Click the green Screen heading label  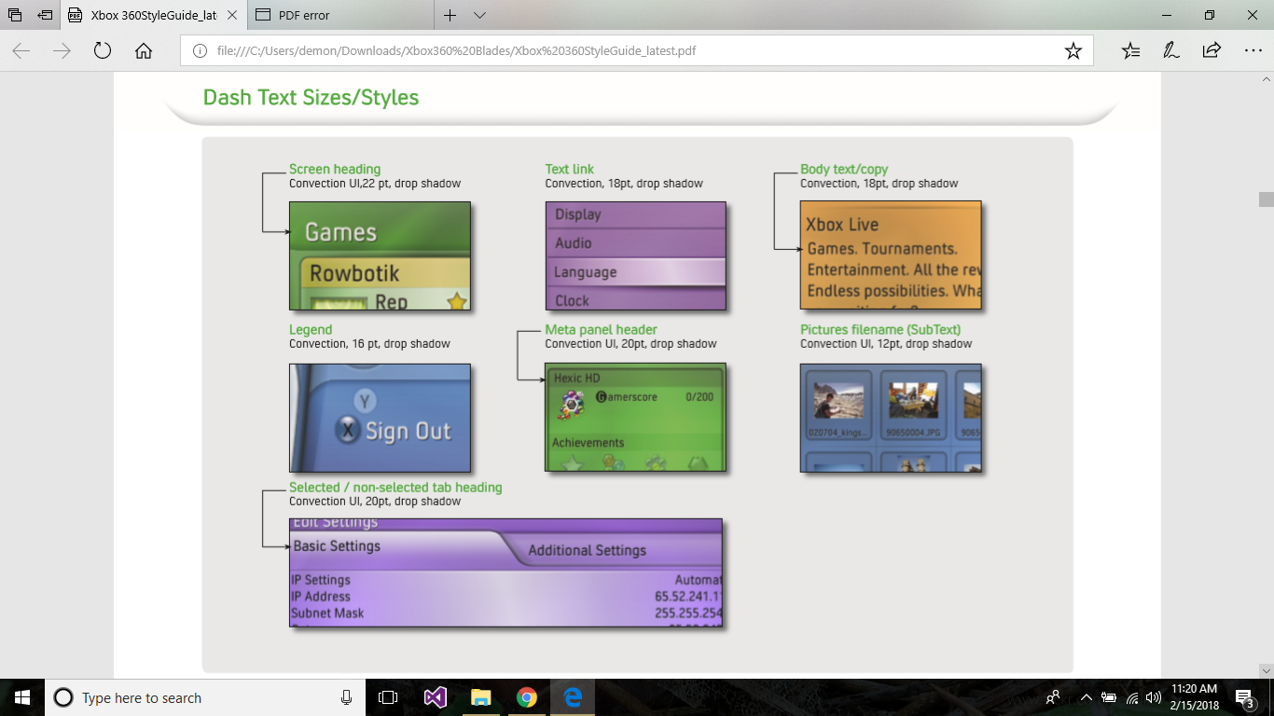pos(335,169)
